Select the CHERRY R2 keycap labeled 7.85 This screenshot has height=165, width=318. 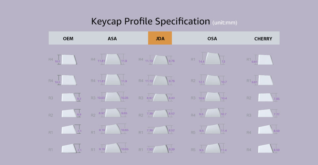pos(266,97)
